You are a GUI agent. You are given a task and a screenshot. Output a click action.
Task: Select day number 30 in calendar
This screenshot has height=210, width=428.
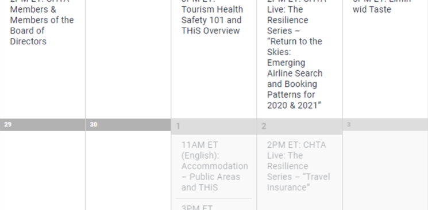click(94, 125)
